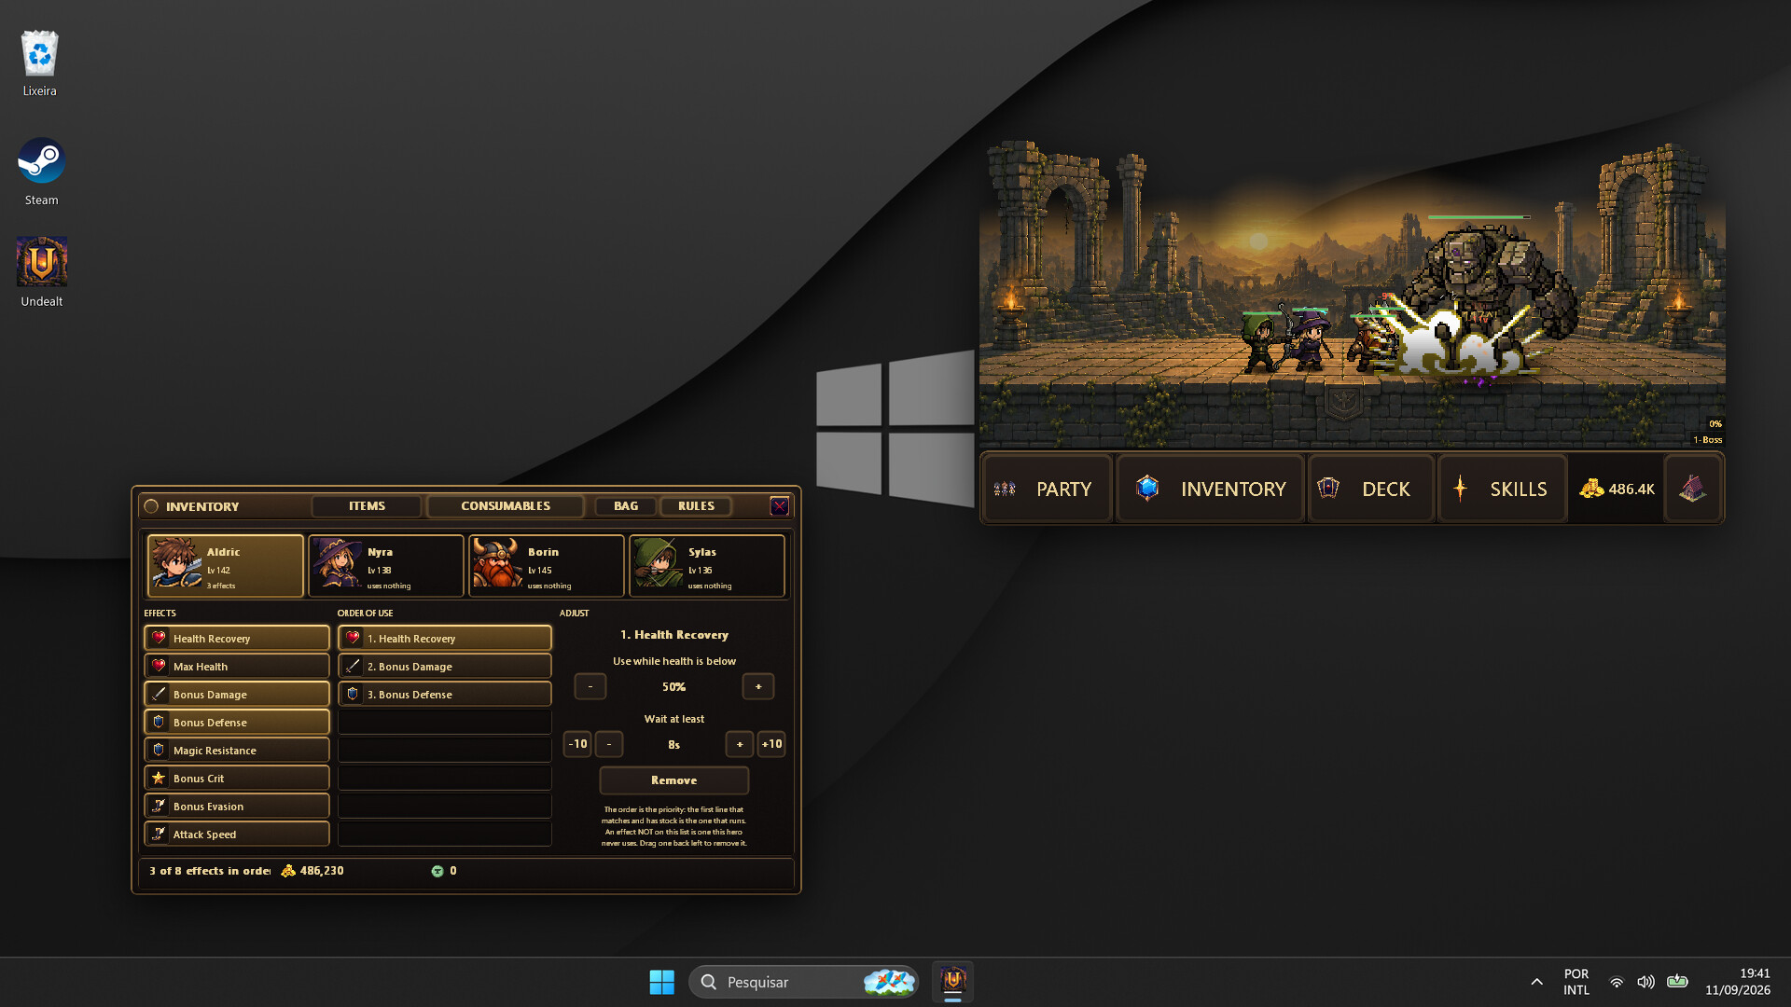Open the SKILLS panel in game bar
The width and height of the screenshot is (1791, 1007).
click(x=1502, y=489)
